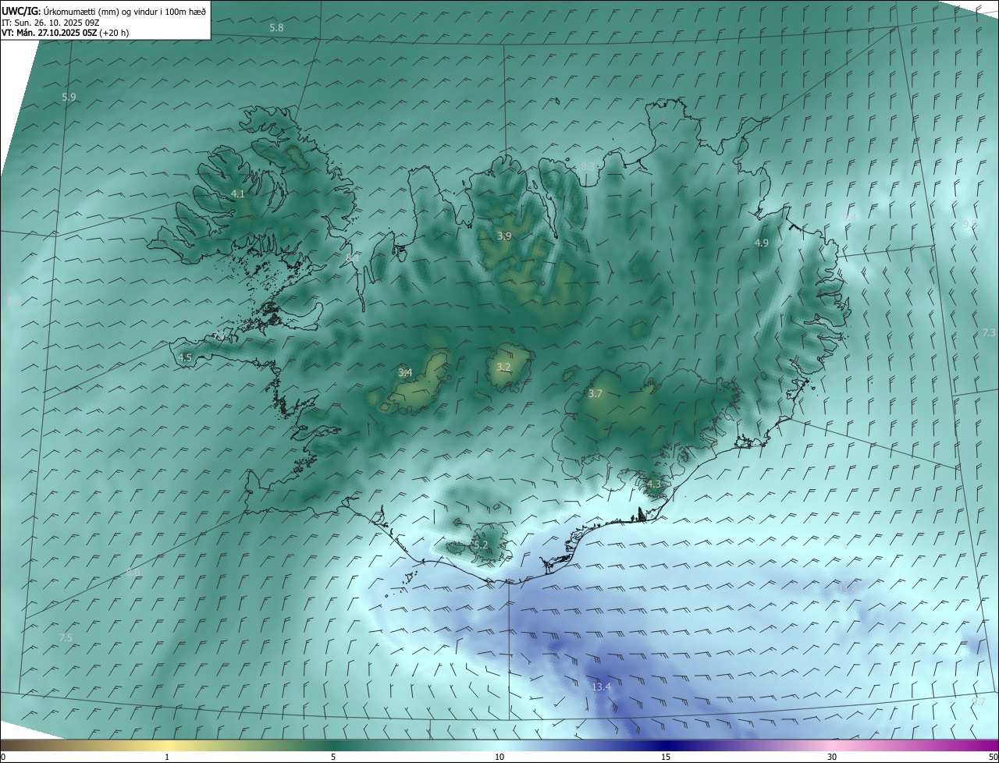Click the colorbar tick label 5
Image resolution: width=999 pixels, height=763 pixels.
[x=333, y=757]
